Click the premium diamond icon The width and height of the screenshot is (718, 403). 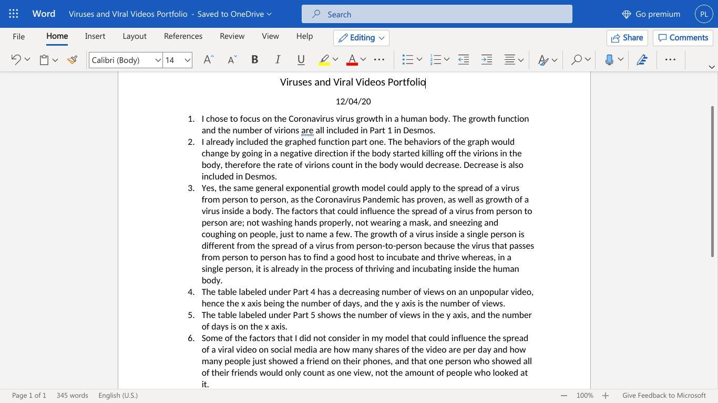[x=627, y=14]
